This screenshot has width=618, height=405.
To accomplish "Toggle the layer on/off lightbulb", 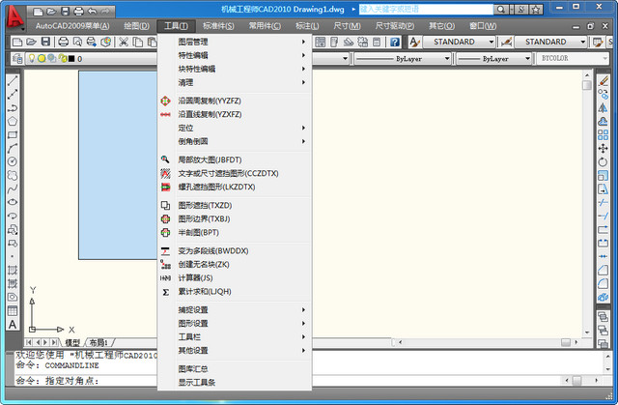I will pyautogui.click(x=32, y=58).
